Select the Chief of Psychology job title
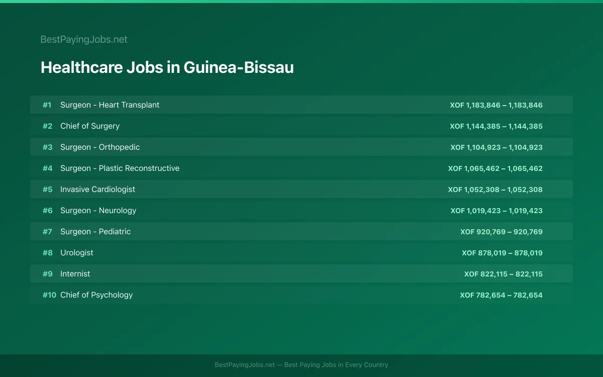603x377 pixels. coord(96,295)
